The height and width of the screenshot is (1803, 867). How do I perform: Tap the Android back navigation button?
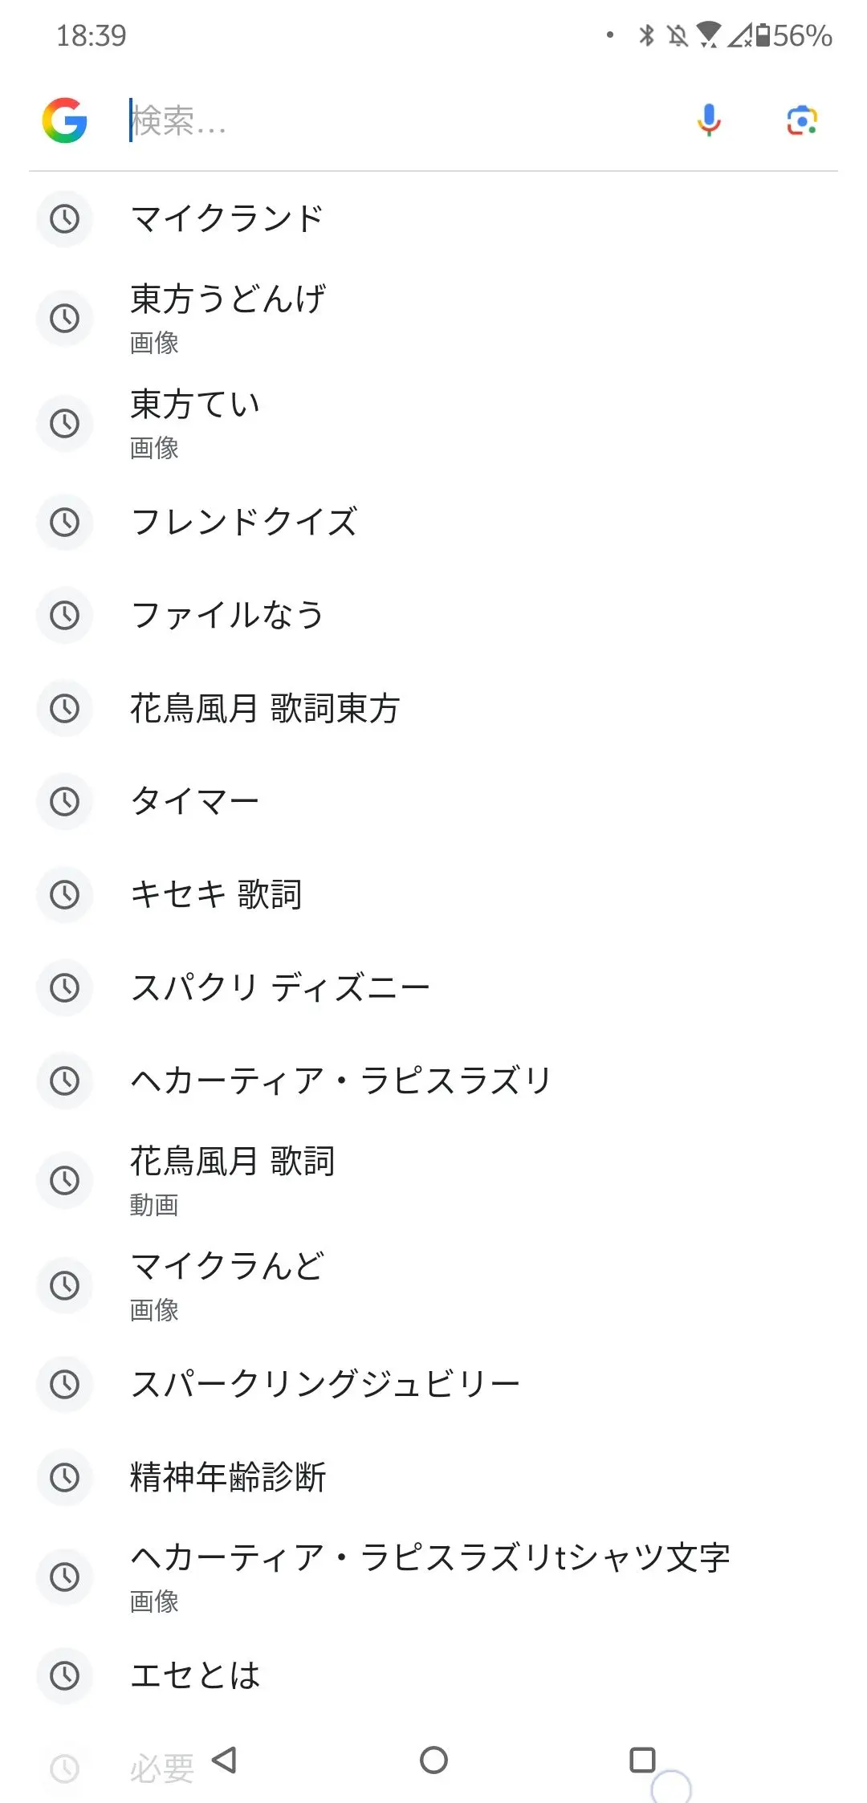224,1760
